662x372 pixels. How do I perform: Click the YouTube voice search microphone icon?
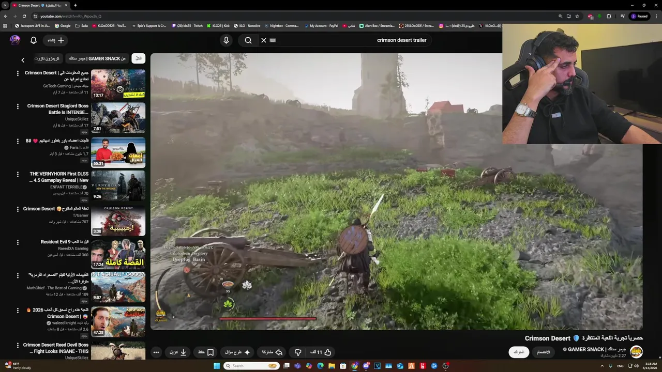coord(226,40)
